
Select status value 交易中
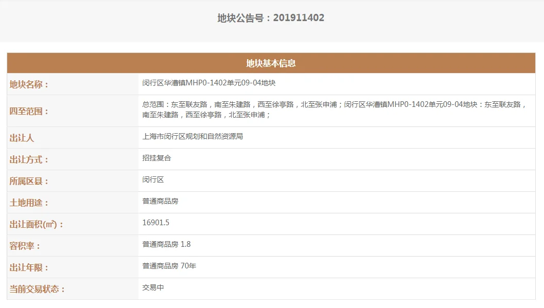(153, 287)
